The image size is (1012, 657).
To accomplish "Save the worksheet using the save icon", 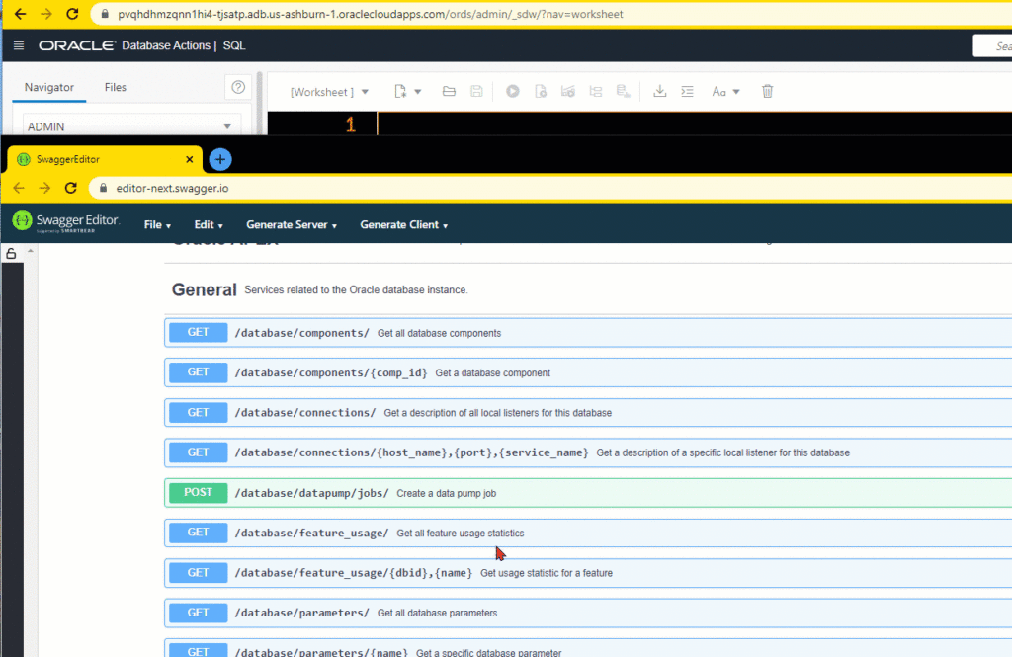I will pyautogui.click(x=475, y=90).
